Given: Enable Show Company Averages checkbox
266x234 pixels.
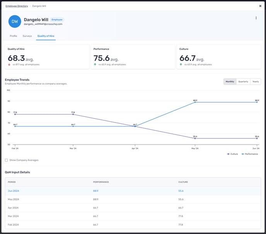Looking at the screenshot, I should (6, 160).
